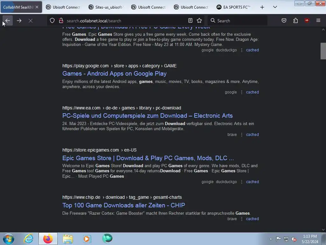This screenshot has height=245, width=326.
Task: Click https://store.epicgames.com URL text
Action: (90, 150)
